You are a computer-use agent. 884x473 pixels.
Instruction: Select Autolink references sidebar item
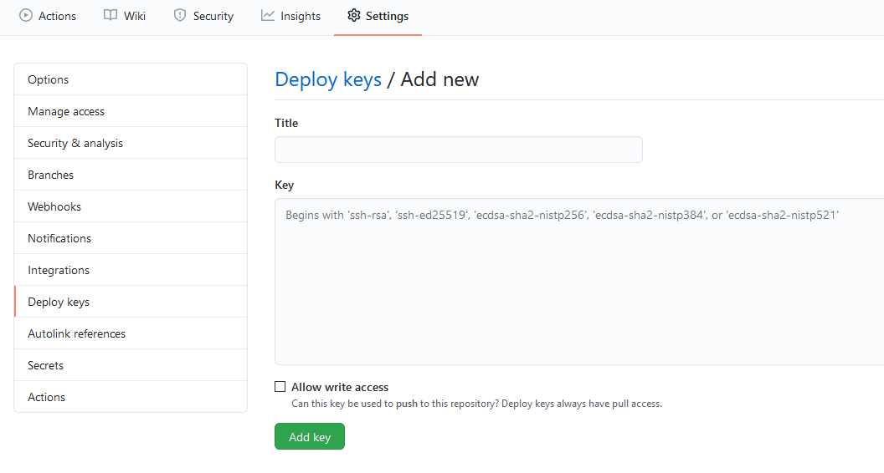click(x=131, y=333)
